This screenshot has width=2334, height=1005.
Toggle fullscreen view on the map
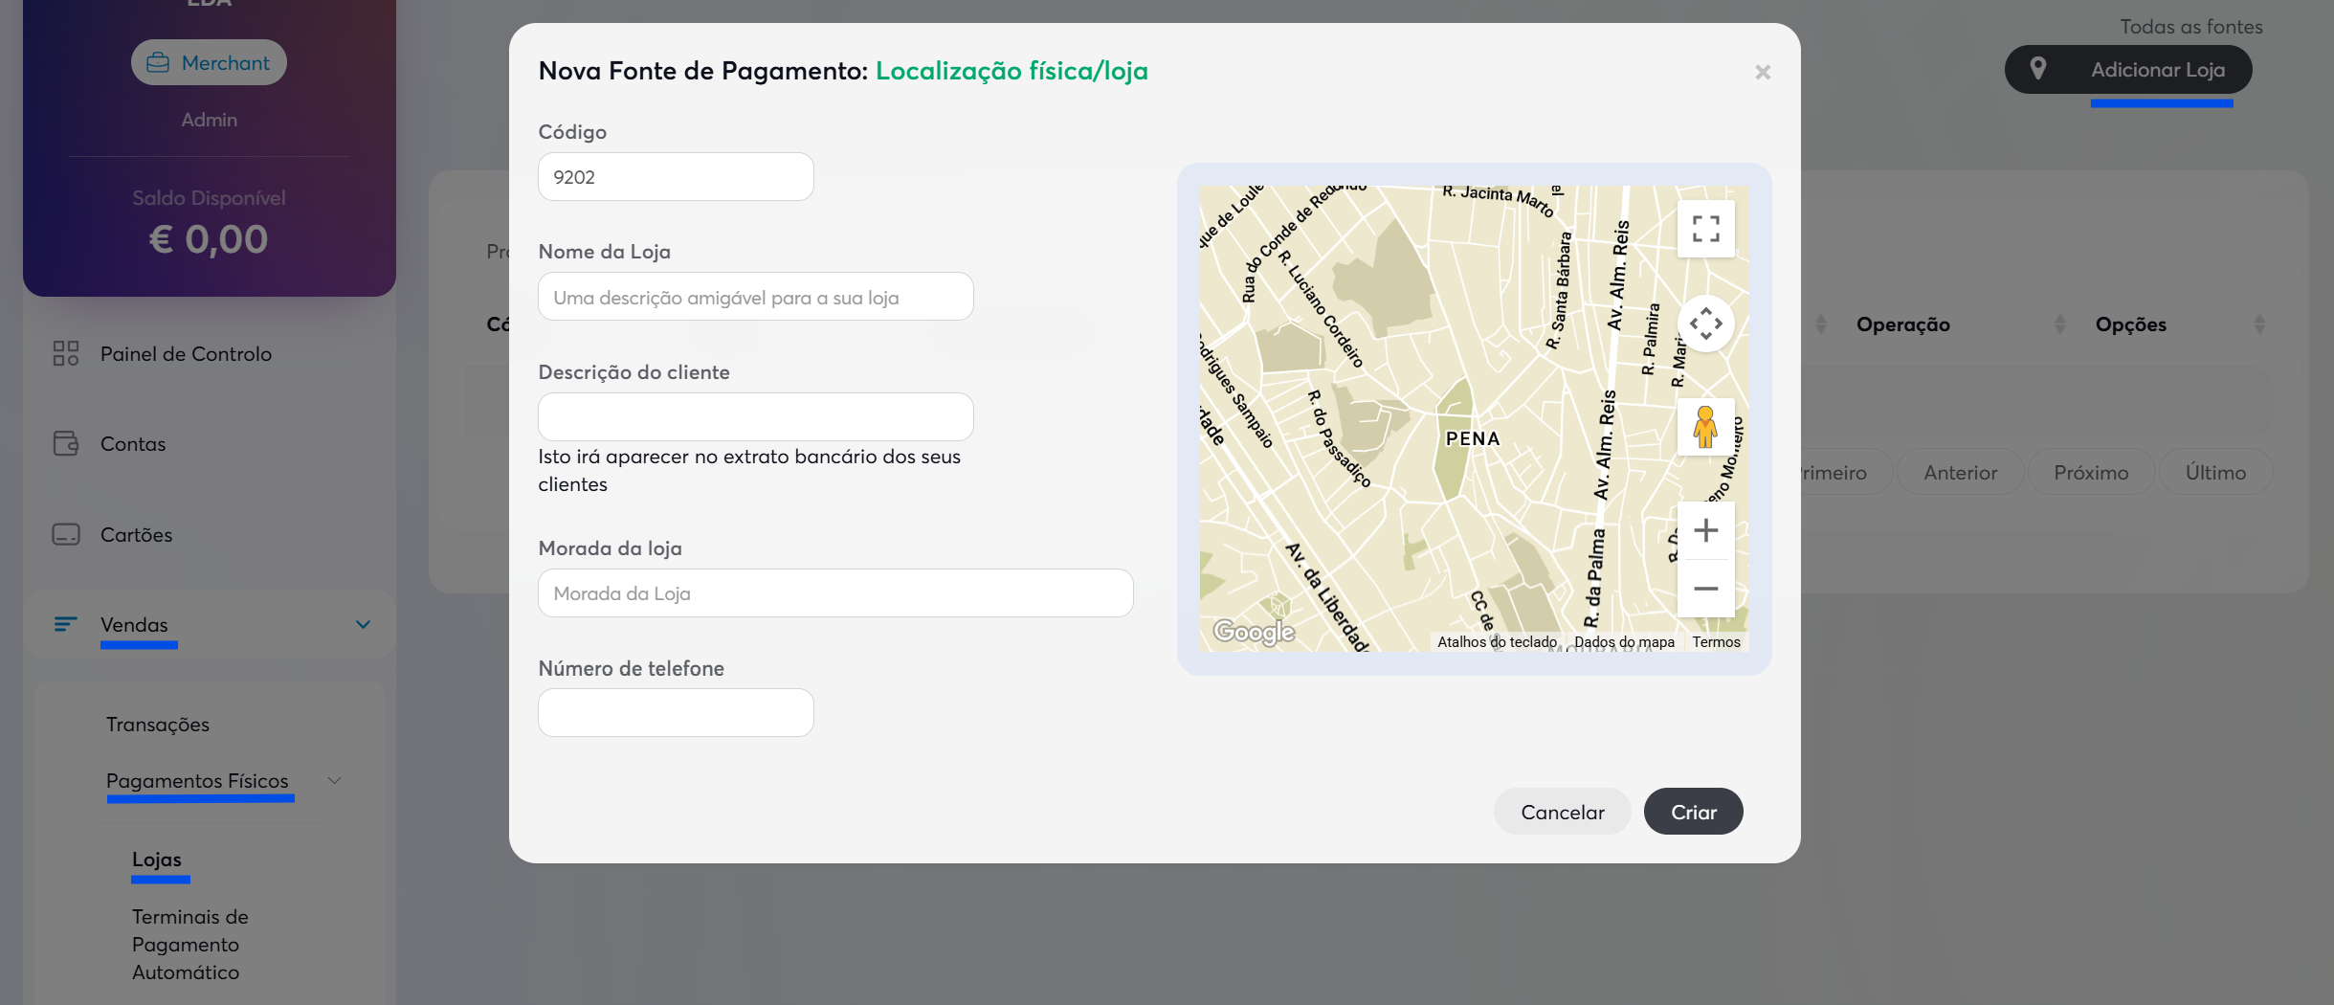pyautogui.click(x=1705, y=229)
